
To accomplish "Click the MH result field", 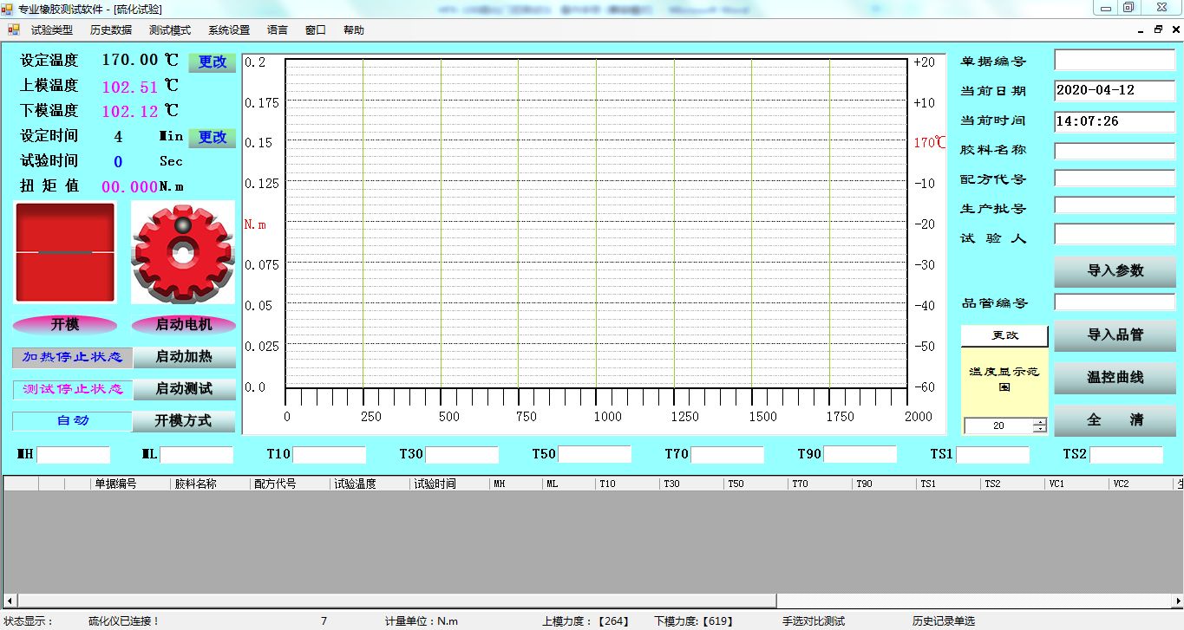I will 74,454.
